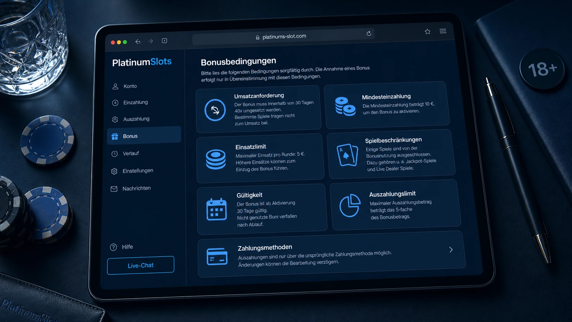This screenshot has width=572, height=322.
Task: Click the browser back arrow
Action: coord(138,41)
